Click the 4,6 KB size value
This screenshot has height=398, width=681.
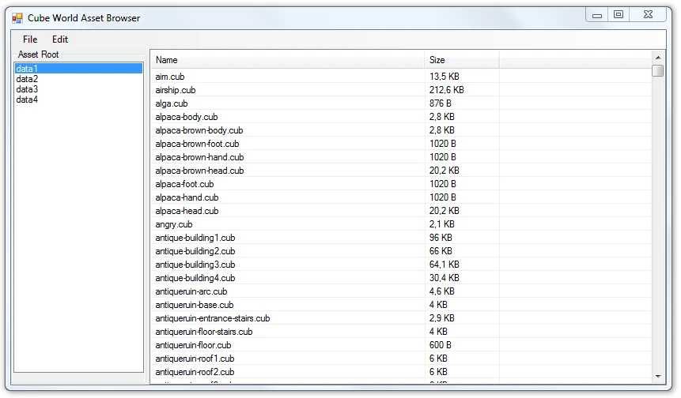[x=441, y=291]
